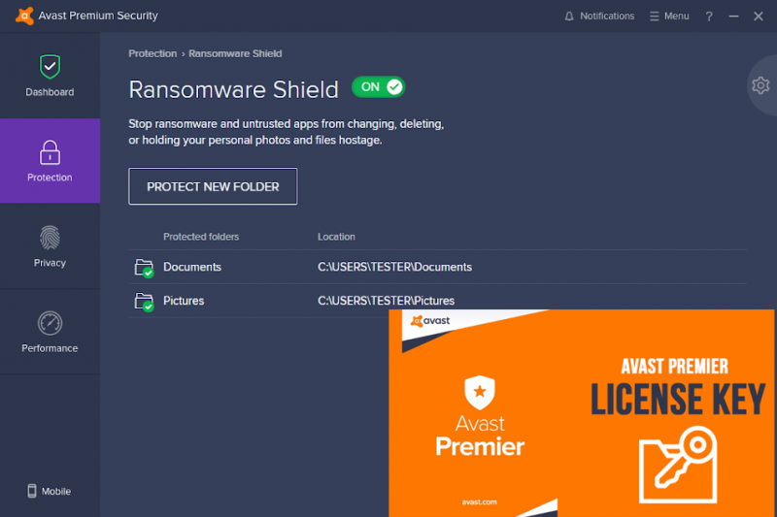777x517 pixels.
Task: Open the hamburger Menu icon
Action: 654,16
